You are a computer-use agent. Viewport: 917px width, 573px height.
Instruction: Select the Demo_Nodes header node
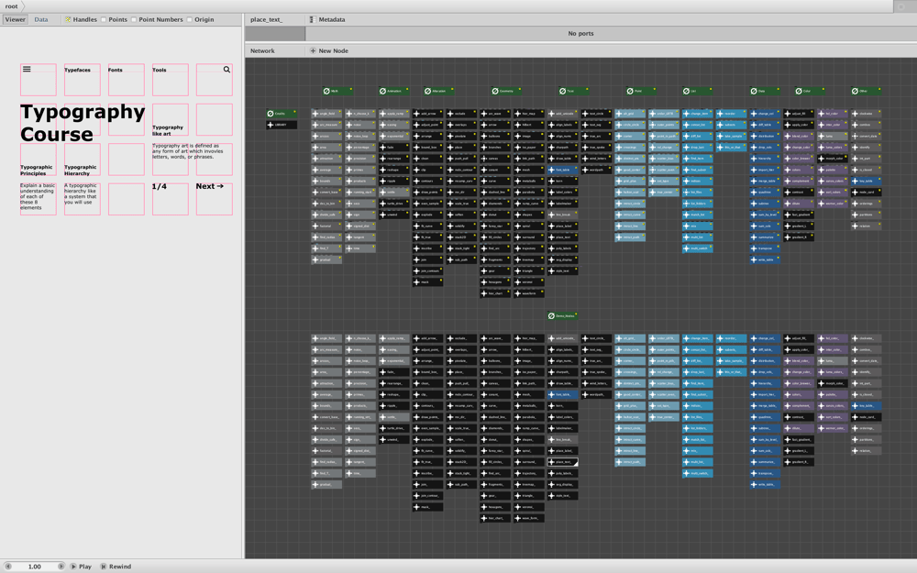(563, 315)
